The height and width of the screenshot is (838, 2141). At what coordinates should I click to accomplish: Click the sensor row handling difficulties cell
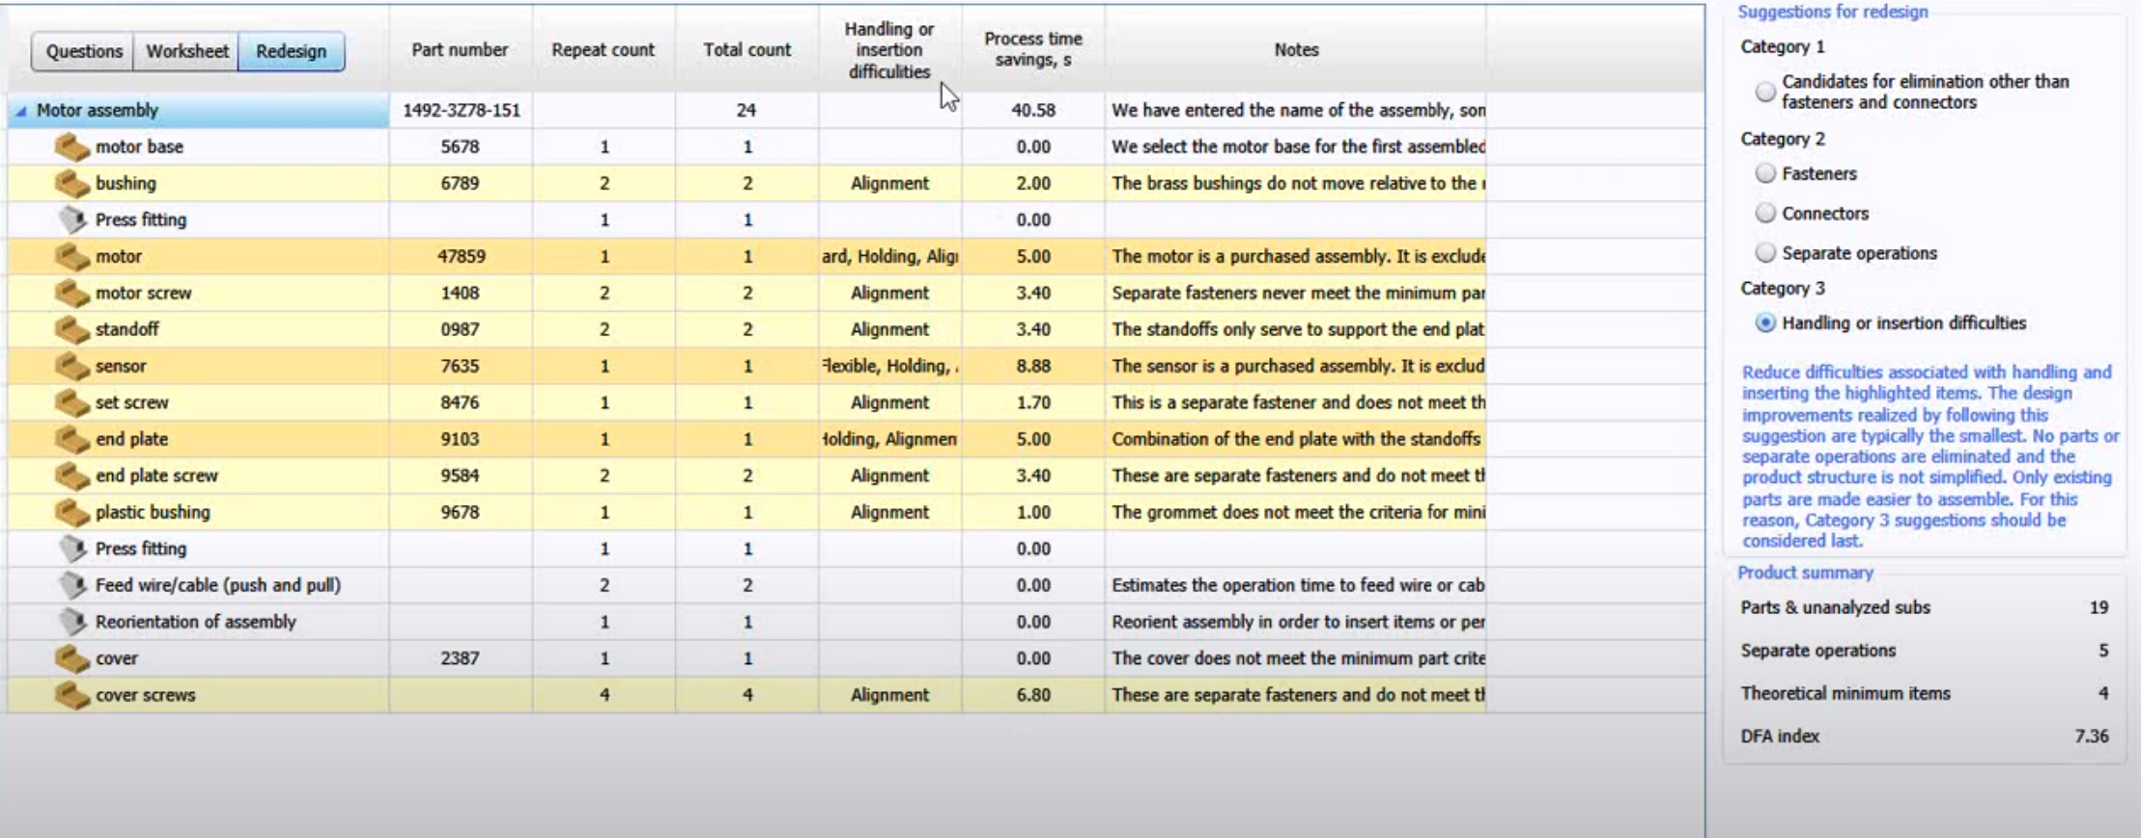[x=889, y=367]
